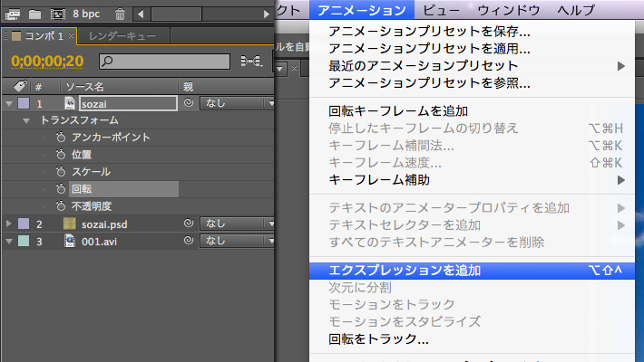Expand the sozai.psd layer
Image resolution: width=644 pixels, height=362 pixels.
[10, 224]
